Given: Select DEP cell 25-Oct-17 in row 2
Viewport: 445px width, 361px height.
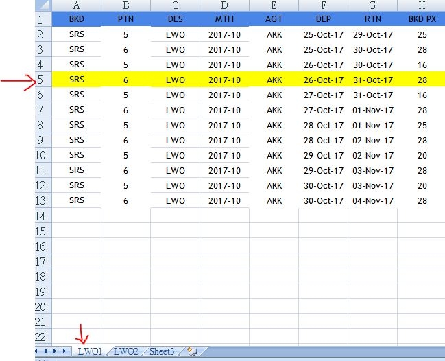Looking at the screenshot, I should coord(323,34).
